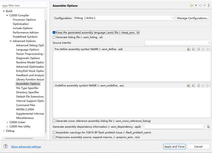Image resolution: width=212 pixels, height=153 pixels.
Task: Click Move Up icon in pre-define symbol list
Action: point(203,49)
